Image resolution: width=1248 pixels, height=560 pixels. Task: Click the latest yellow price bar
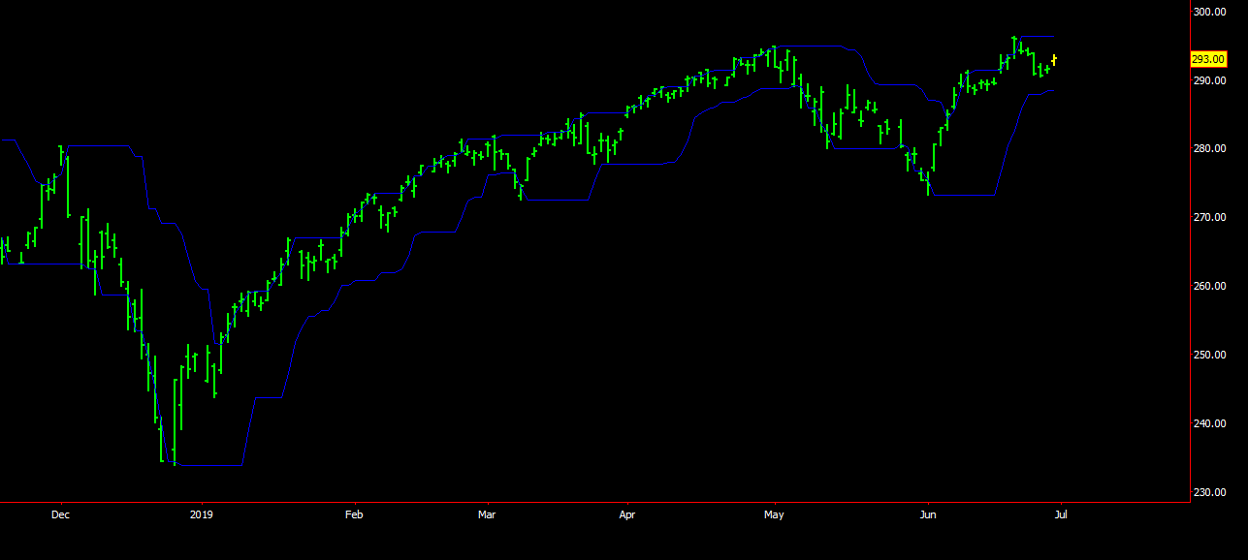[x=1054, y=61]
